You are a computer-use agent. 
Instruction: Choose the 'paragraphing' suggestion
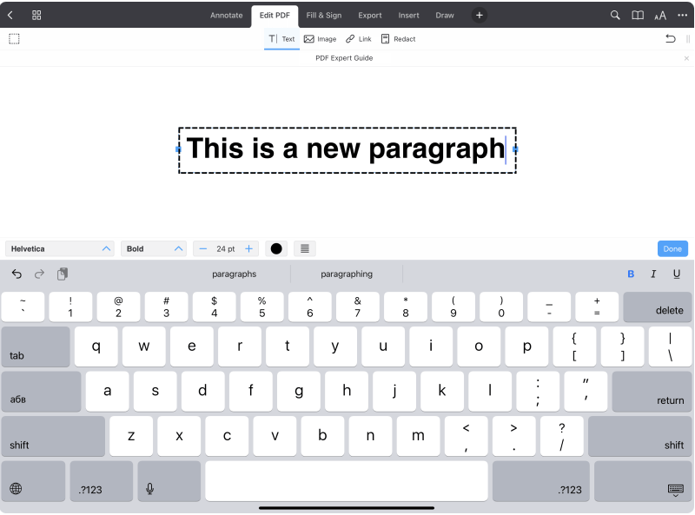[x=347, y=274]
